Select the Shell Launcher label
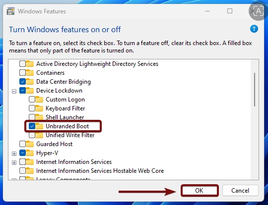Image resolution: width=268 pixels, height=205 pixels. tap(65, 117)
